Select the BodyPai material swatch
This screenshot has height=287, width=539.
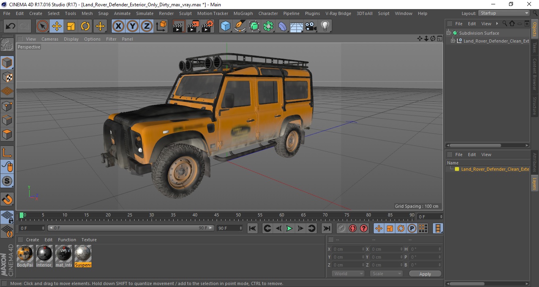[x=25, y=256]
